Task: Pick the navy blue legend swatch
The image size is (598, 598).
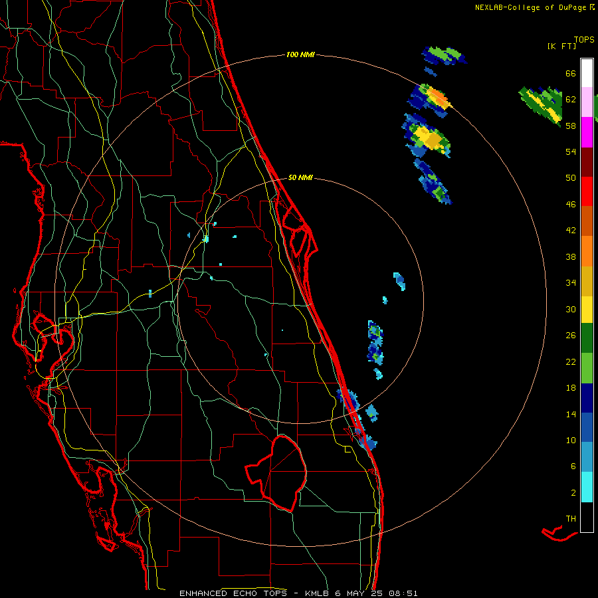Action: [587, 398]
